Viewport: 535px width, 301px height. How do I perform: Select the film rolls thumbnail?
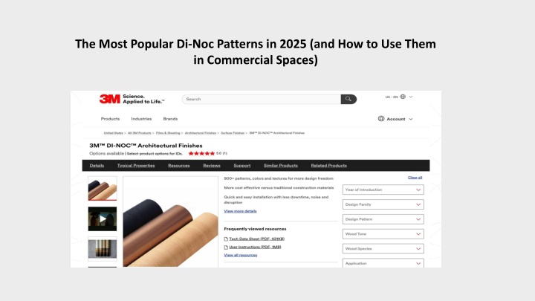(103, 188)
